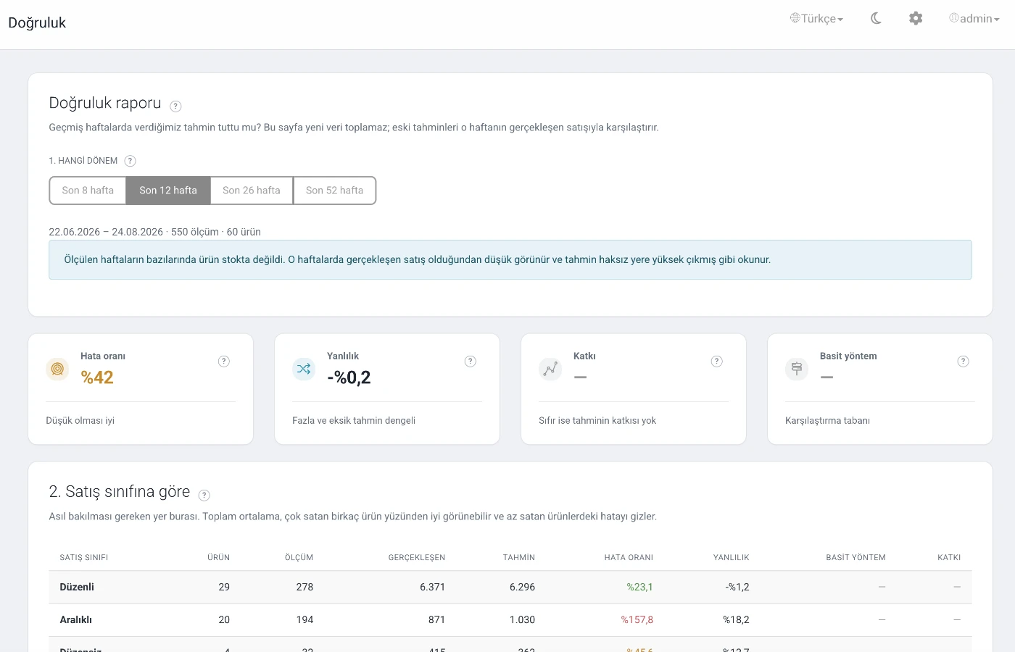Viewport: 1015px width, 652px height.
Task: Select Son 52 hafta period
Action: click(x=334, y=191)
